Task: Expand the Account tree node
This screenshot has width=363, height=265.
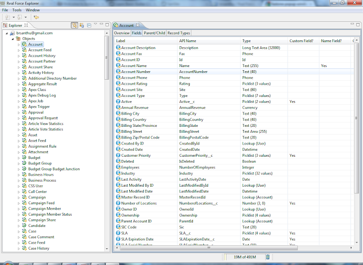Action: pos(19,44)
